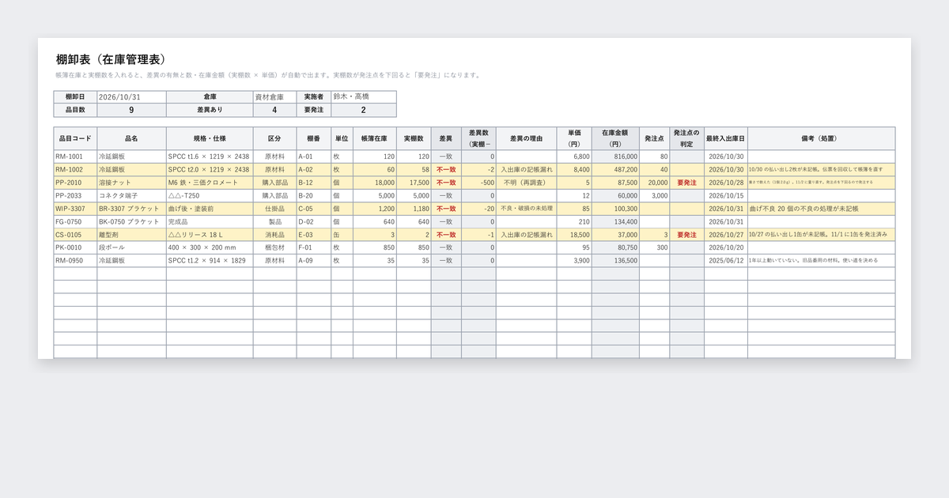Click the title 棚卸表（在庫管理表）
949x498 pixels.
coord(111,59)
